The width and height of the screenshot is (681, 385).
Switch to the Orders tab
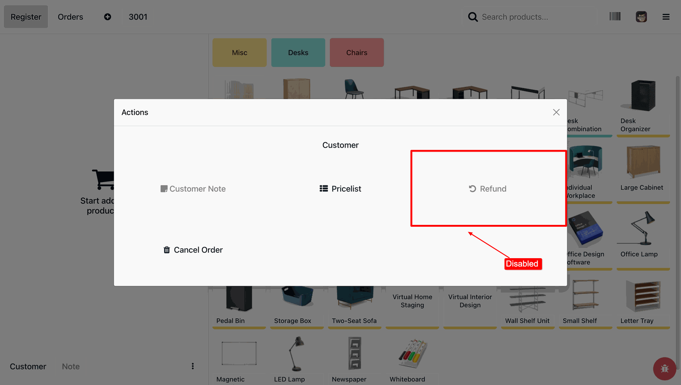(x=70, y=17)
